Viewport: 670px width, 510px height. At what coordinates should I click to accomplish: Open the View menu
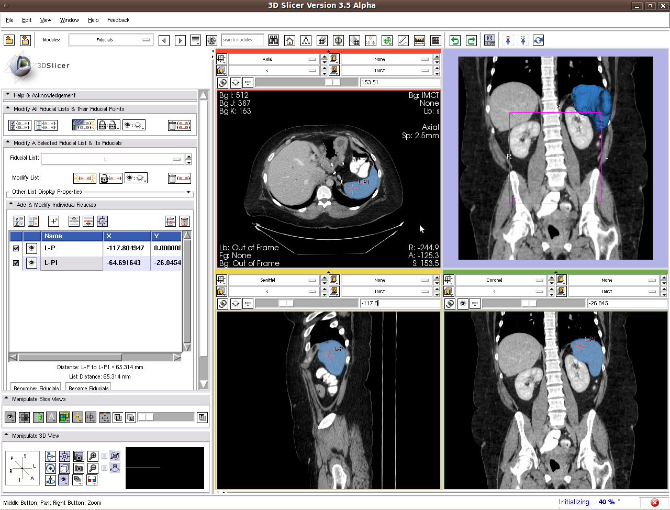pyautogui.click(x=46, y=20)
